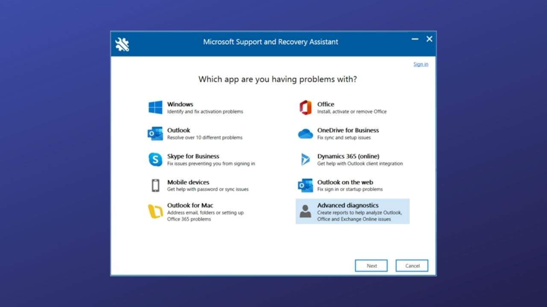
Task: Click 'Install, activate or remove Office' text
Action: tap(352, 112)
